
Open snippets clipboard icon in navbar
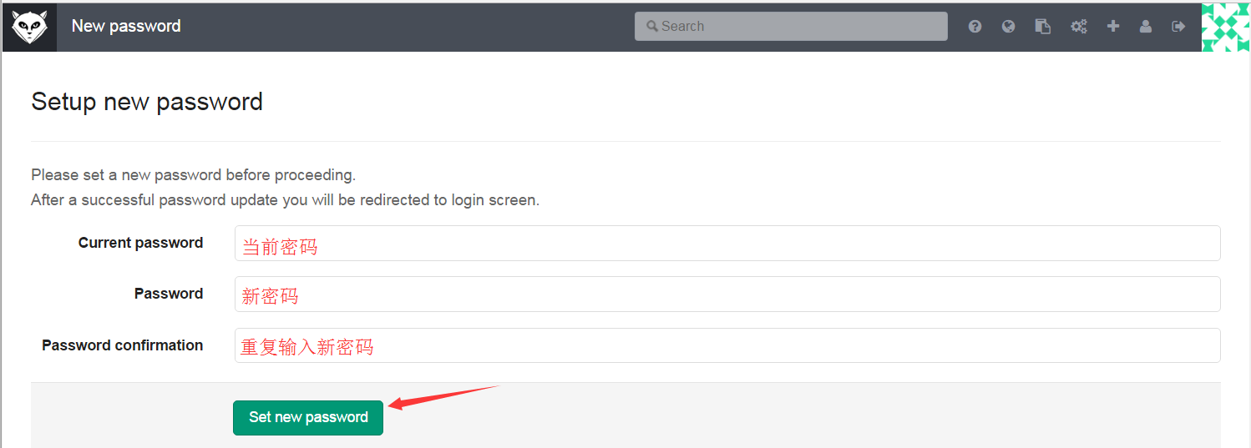coord(1043,27)
